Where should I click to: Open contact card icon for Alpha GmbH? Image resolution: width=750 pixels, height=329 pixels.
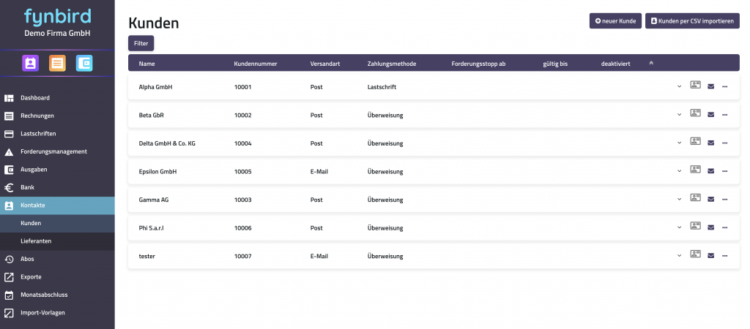[x=695, y=85]
